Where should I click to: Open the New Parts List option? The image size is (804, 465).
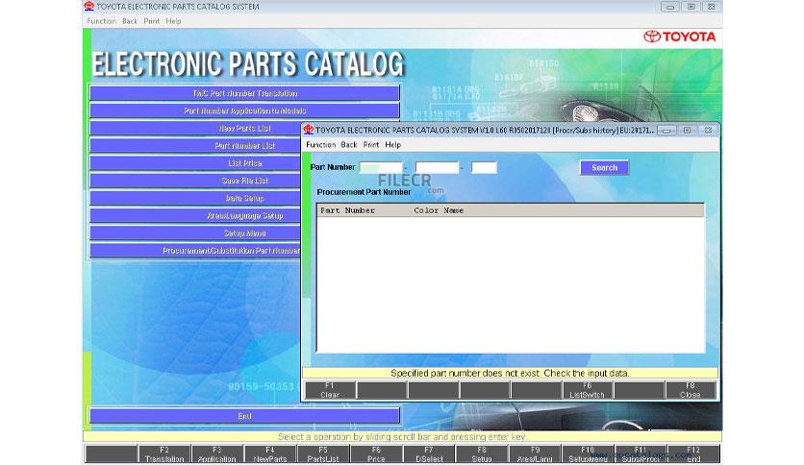click(195, 128)
